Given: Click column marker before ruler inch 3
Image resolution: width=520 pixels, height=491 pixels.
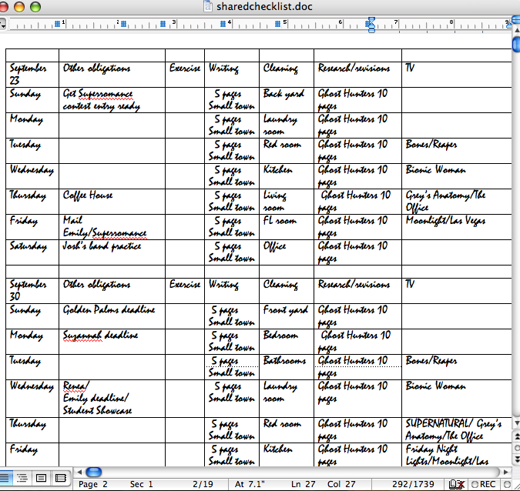Looking at the screenshot, I should [x=163, y=24].
